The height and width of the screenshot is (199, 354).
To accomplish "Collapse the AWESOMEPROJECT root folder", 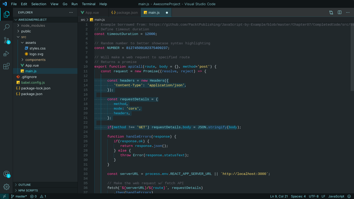I will [45, 20].
